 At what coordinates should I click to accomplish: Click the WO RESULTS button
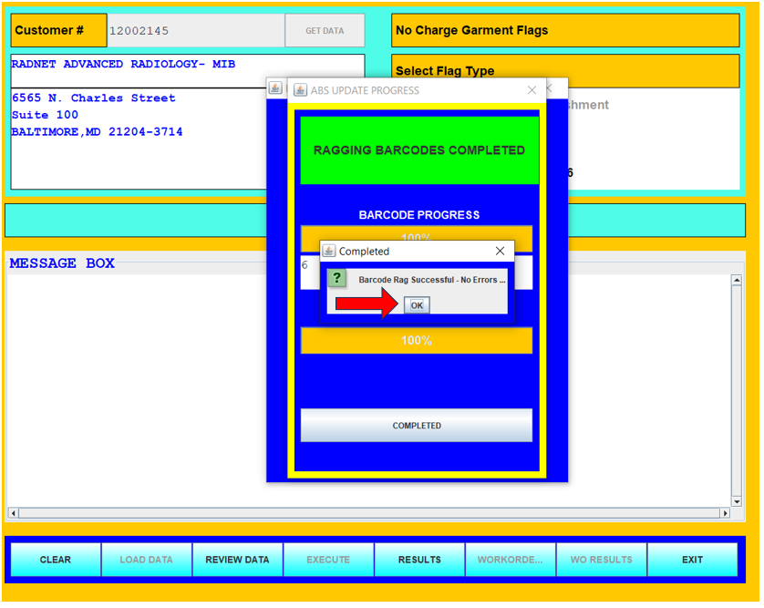tap(603, 562)
